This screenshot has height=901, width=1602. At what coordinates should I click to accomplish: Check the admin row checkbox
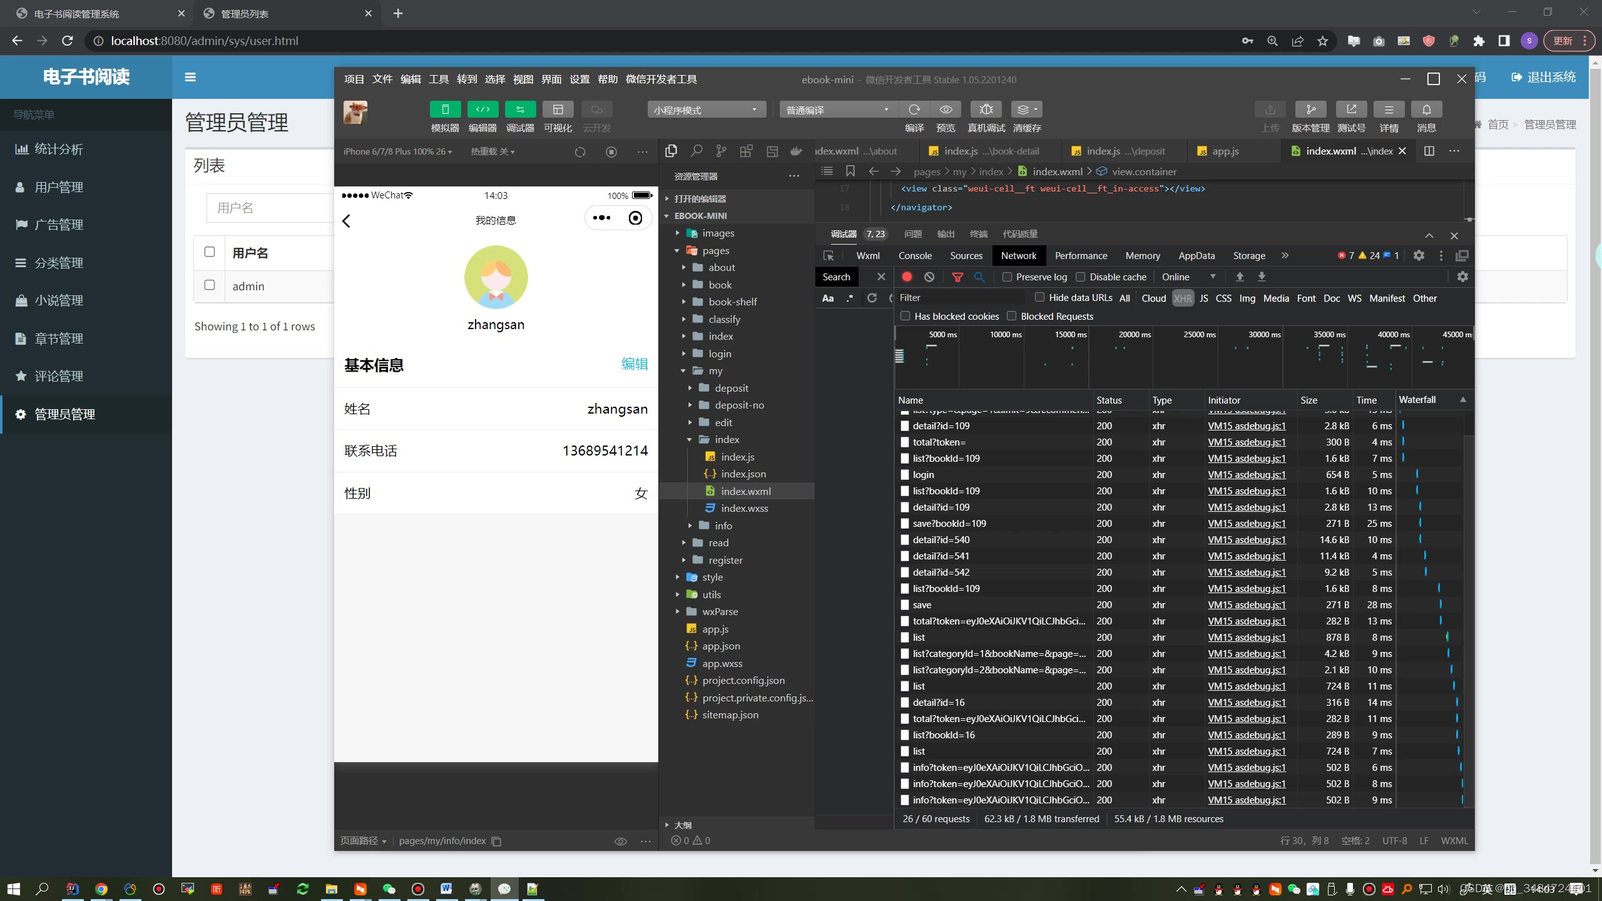(x=210, y=285)
